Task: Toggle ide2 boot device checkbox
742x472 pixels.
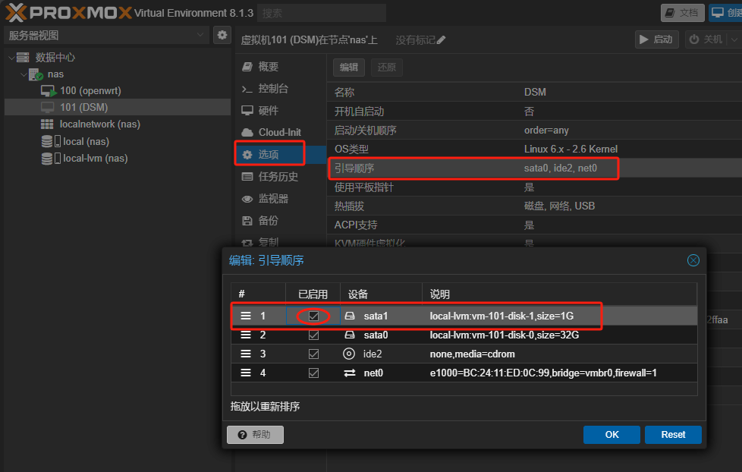Action: pyautogui.click(x=313, y=354)
